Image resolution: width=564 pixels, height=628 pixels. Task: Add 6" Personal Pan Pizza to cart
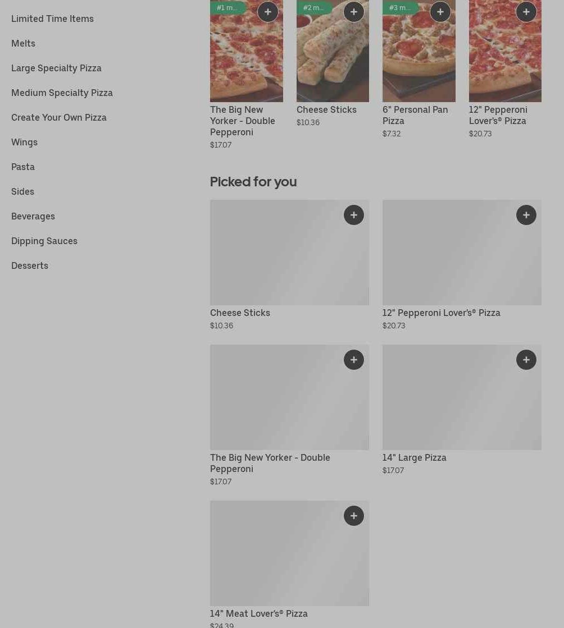pos(440,12)
